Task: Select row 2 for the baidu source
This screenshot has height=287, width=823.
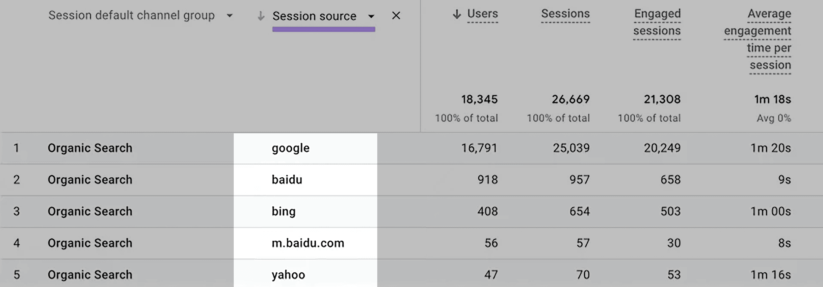Action: click(x=287, y=179)
